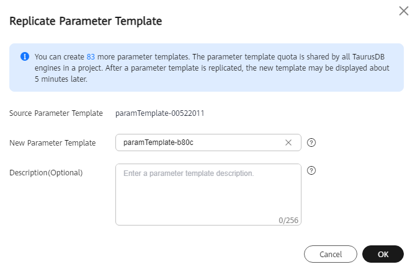Click the 0/256 character counter
415x272 pixels.
tap(288, 220)
